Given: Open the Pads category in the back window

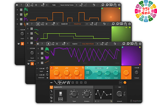Looking at the screenshot, I should pyautogui.click(x=54, y=5).
